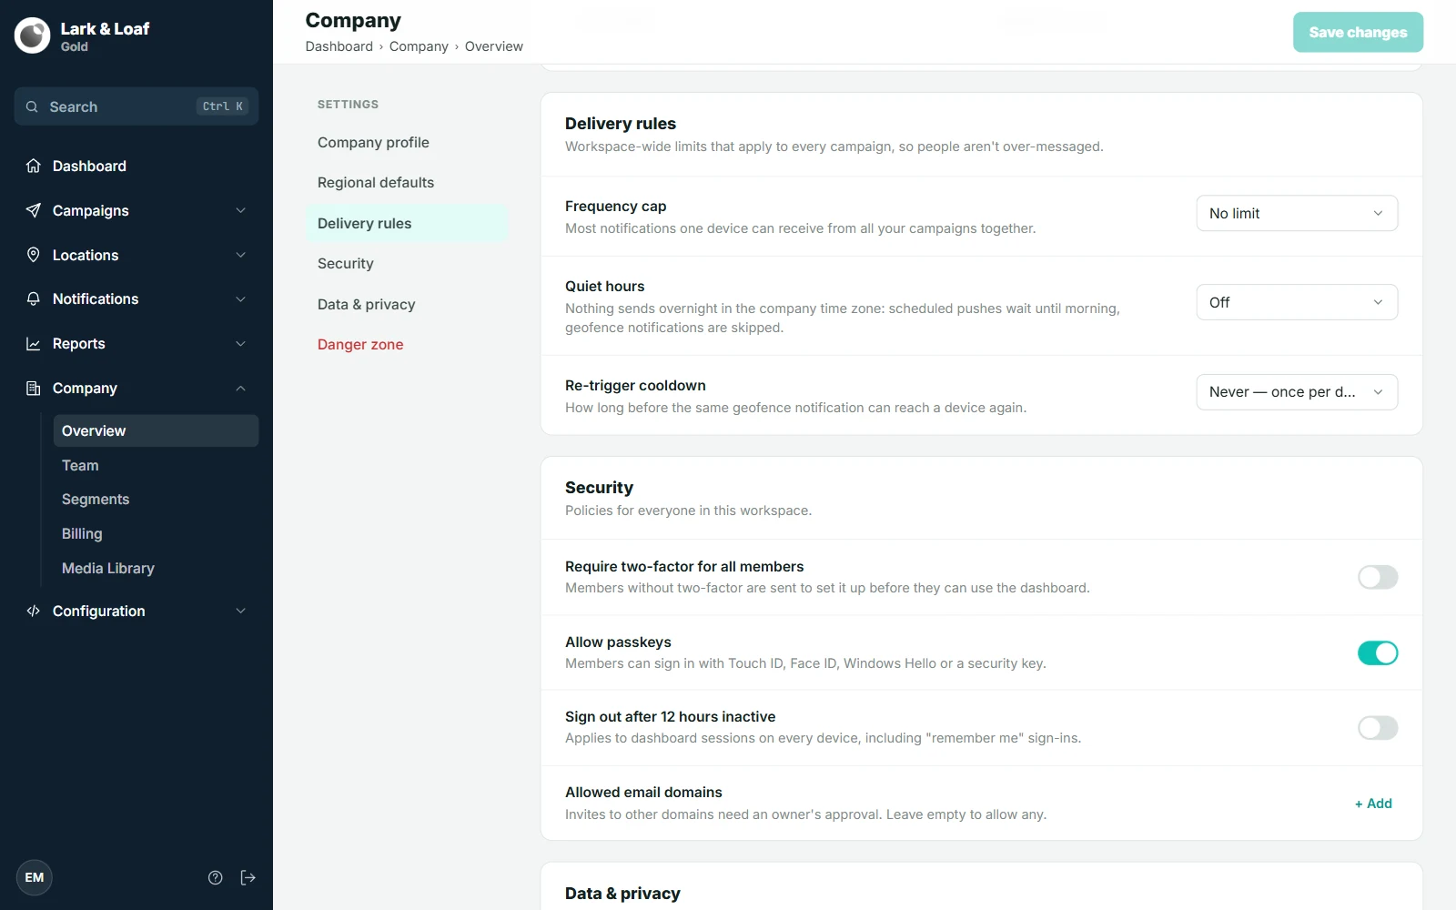The width and height of the screenshot is (1456, 910).
Task: Expand the Campaigns menu chevron
Action: 241,210
